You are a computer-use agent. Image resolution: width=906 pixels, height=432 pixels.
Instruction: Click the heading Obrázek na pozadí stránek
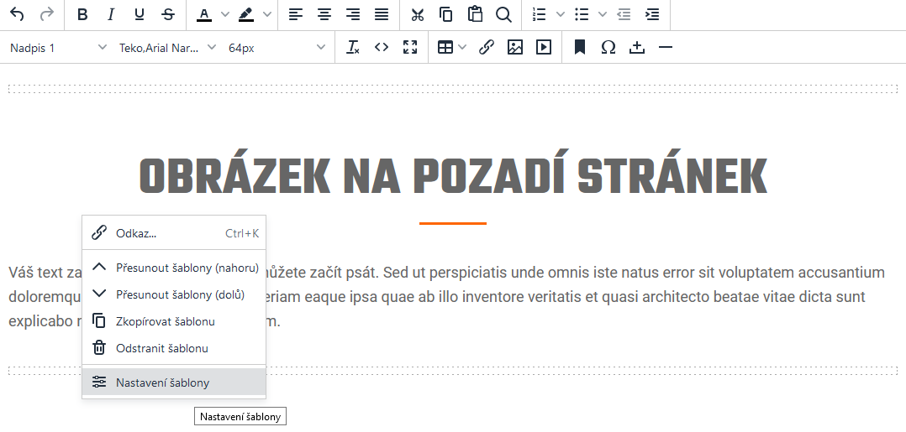pyautogui.click(x=453, y=177)
